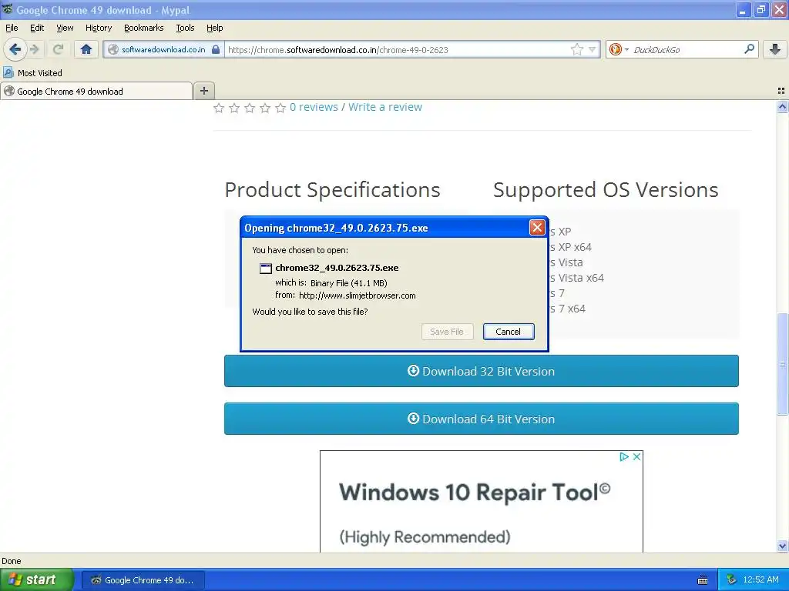Viewport: 789px width, 591px height.
Task: Open the Bookmarks menu
Action: coord(143,28)
